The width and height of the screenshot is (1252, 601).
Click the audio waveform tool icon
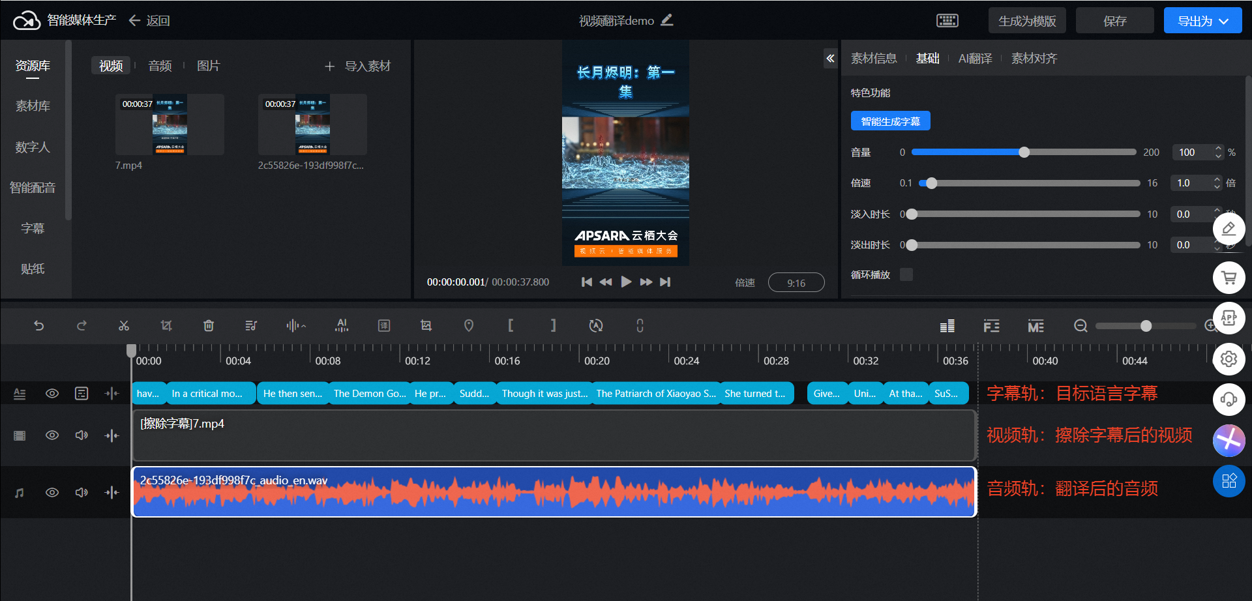pos(295,325)
